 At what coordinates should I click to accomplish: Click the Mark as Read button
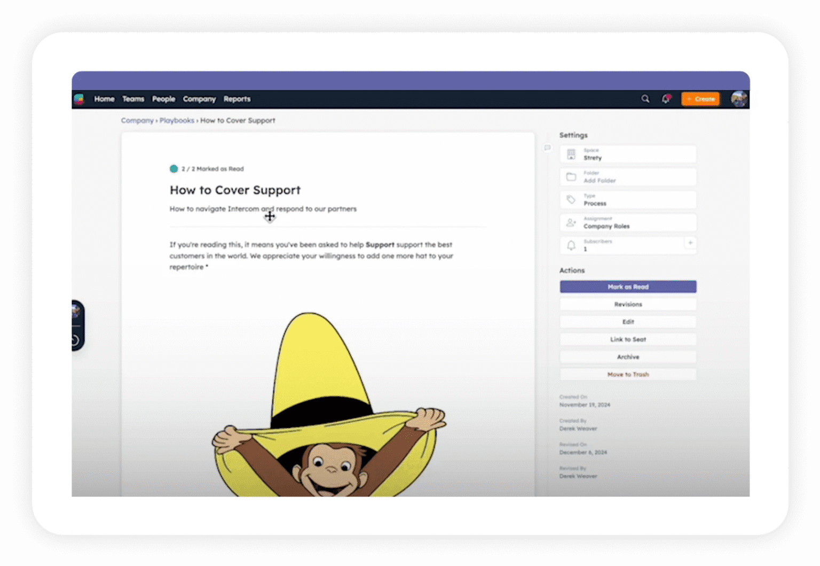[628, 287]
